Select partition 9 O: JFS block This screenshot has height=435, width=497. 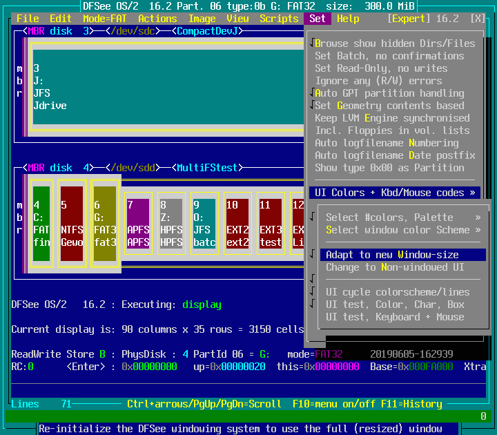click(204, 224)
